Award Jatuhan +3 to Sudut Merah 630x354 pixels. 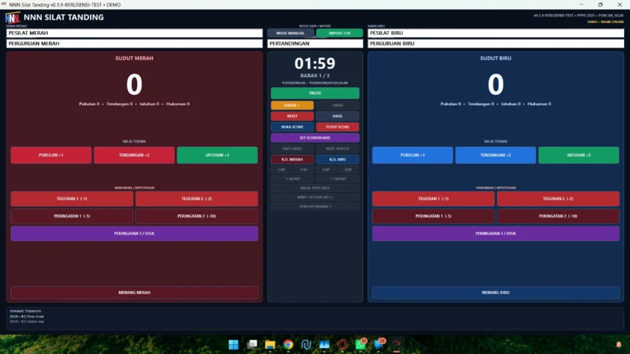[x=217, y=155]
